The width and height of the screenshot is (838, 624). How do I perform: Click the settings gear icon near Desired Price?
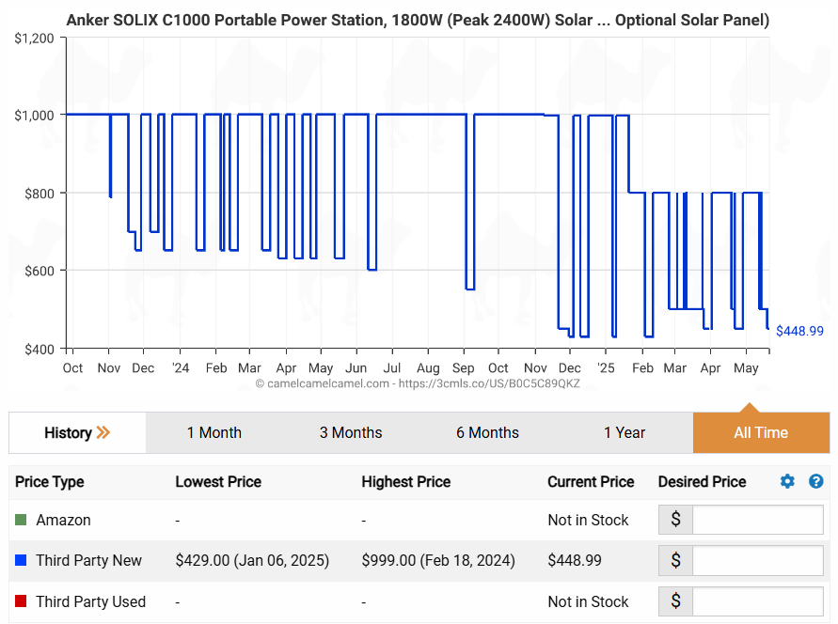click(787, 481)
